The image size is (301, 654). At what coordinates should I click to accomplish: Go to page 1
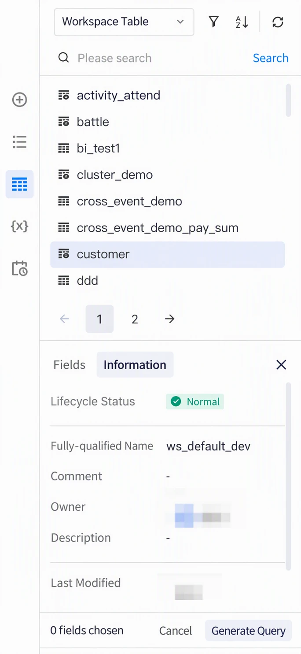click(x=99, y=319)
